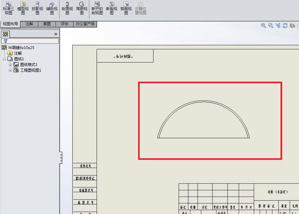The height and width of the screenshot is (214, 299).
Task: Open the 草图 (Sketch) tab
Action: point(47,24)
